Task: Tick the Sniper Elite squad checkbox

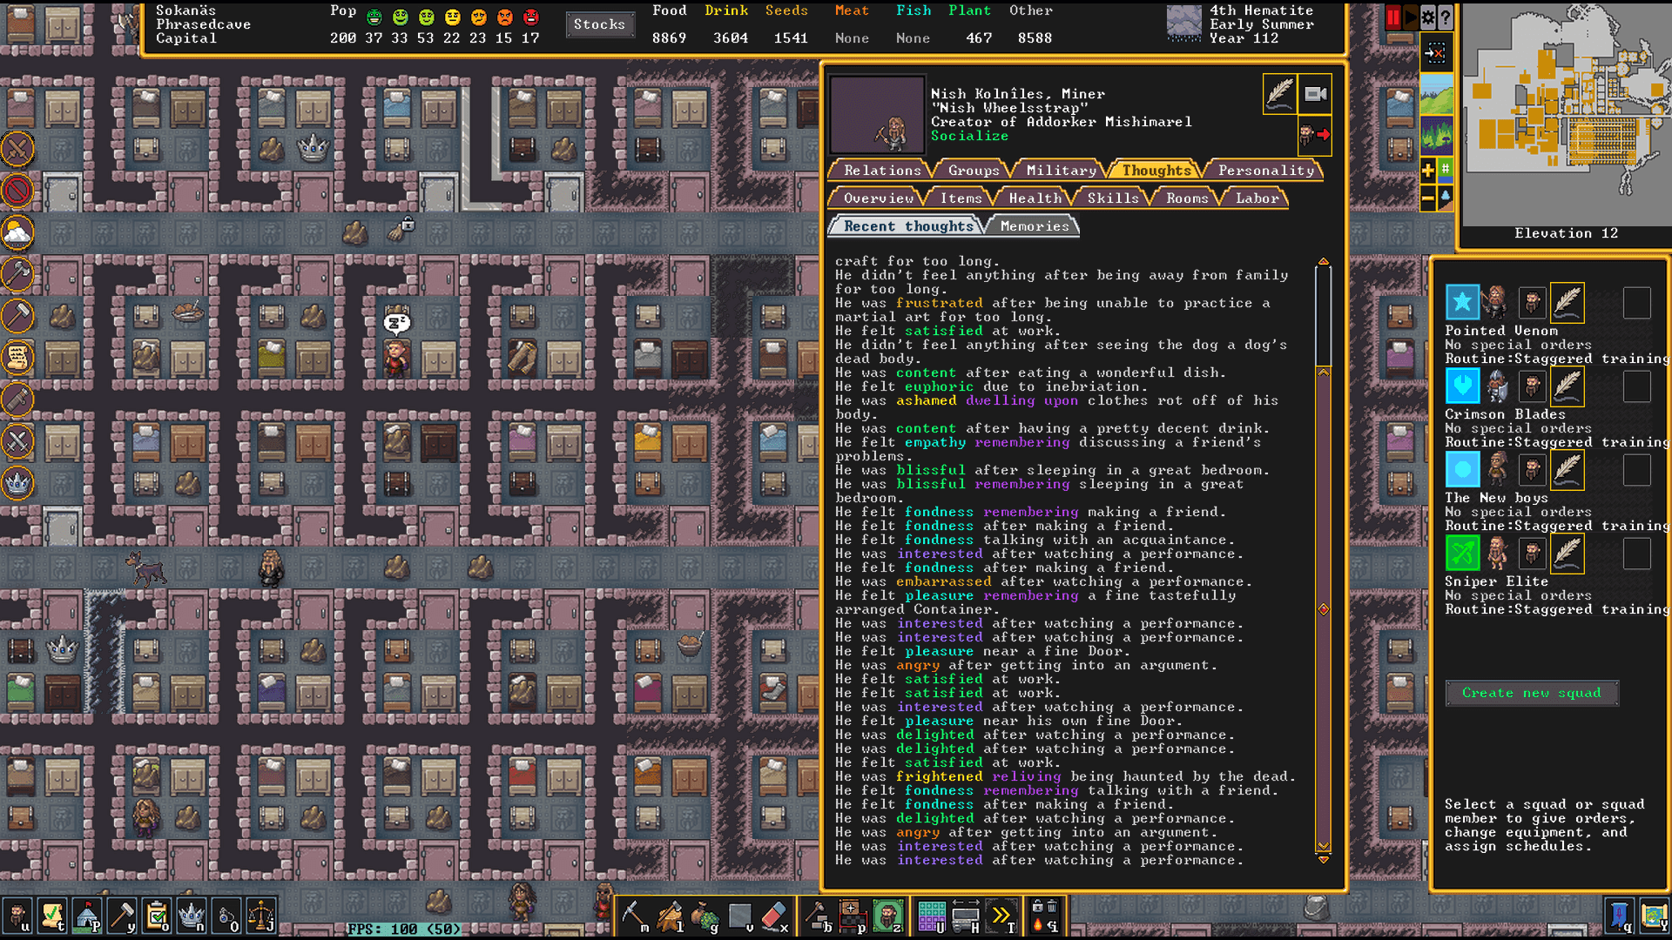Action: pos(1636,554)
